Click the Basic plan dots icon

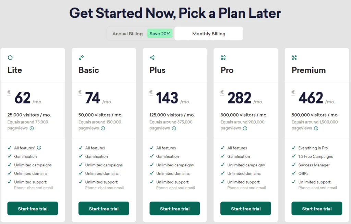[81, 57]
